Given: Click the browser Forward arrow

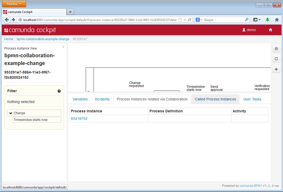Looking at the screenshot, I should (13, 20).
